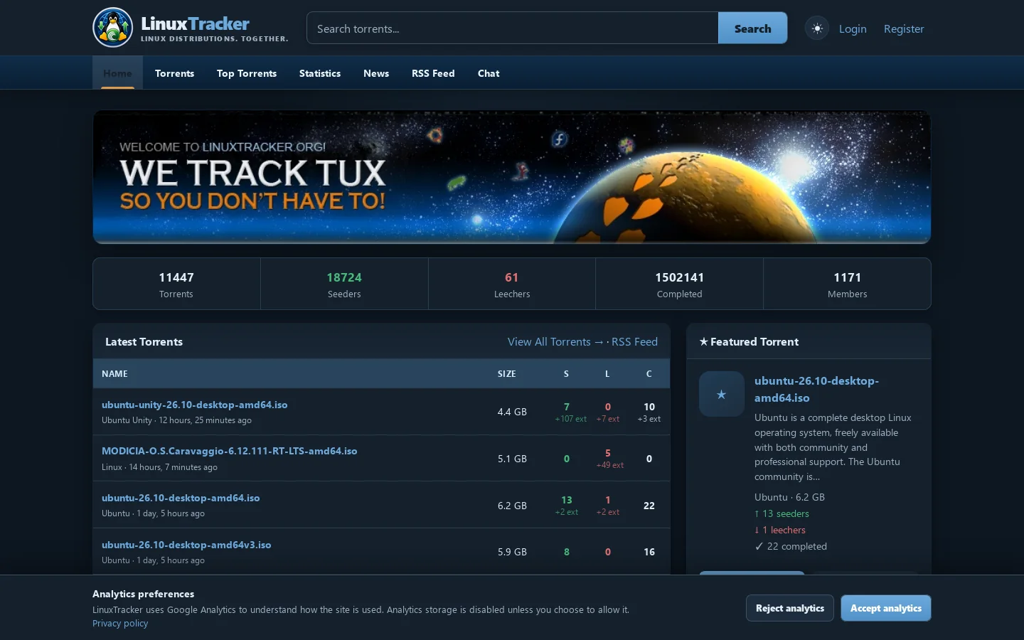This screenshot has height=640, width=1024.
Task: Open View All Torrents link
Action: pos(555,342)
